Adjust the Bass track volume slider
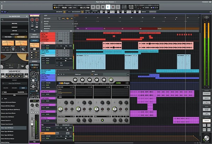 [64, 48]
